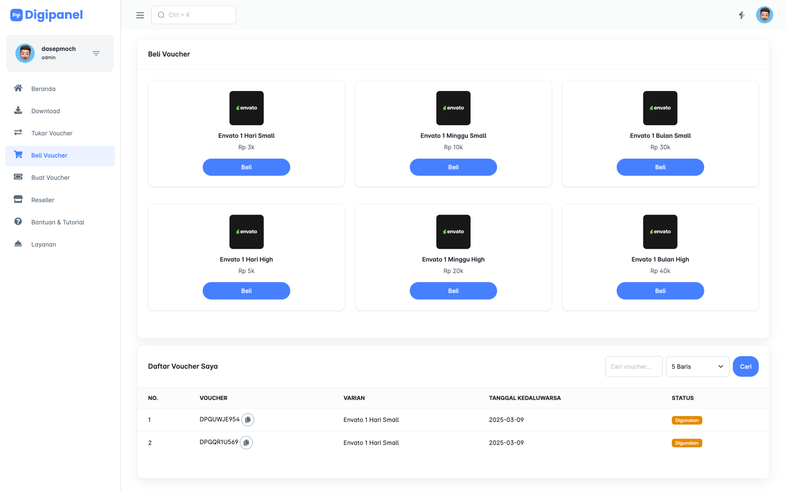The height and width of the screenshot is (491, 787).
Task: Buy Envato 1 Bulan High voucher
Action: (660, 290)
